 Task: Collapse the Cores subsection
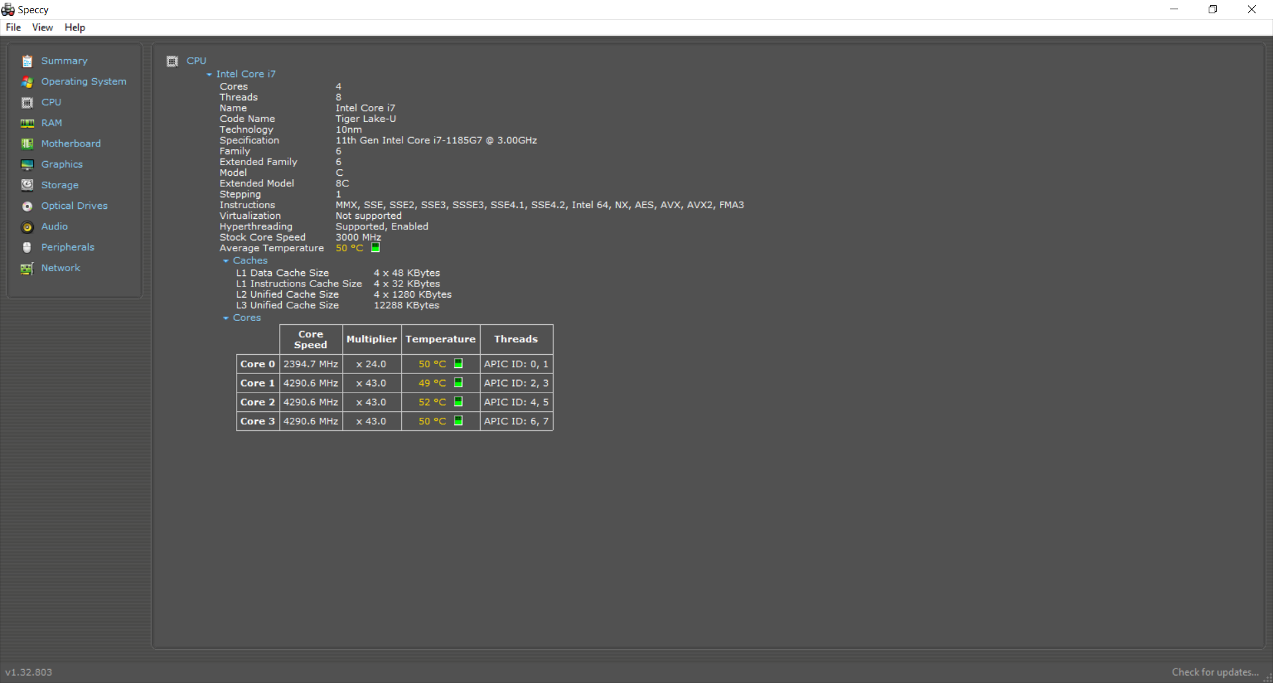pyautogui.click(x=225, y=318)
